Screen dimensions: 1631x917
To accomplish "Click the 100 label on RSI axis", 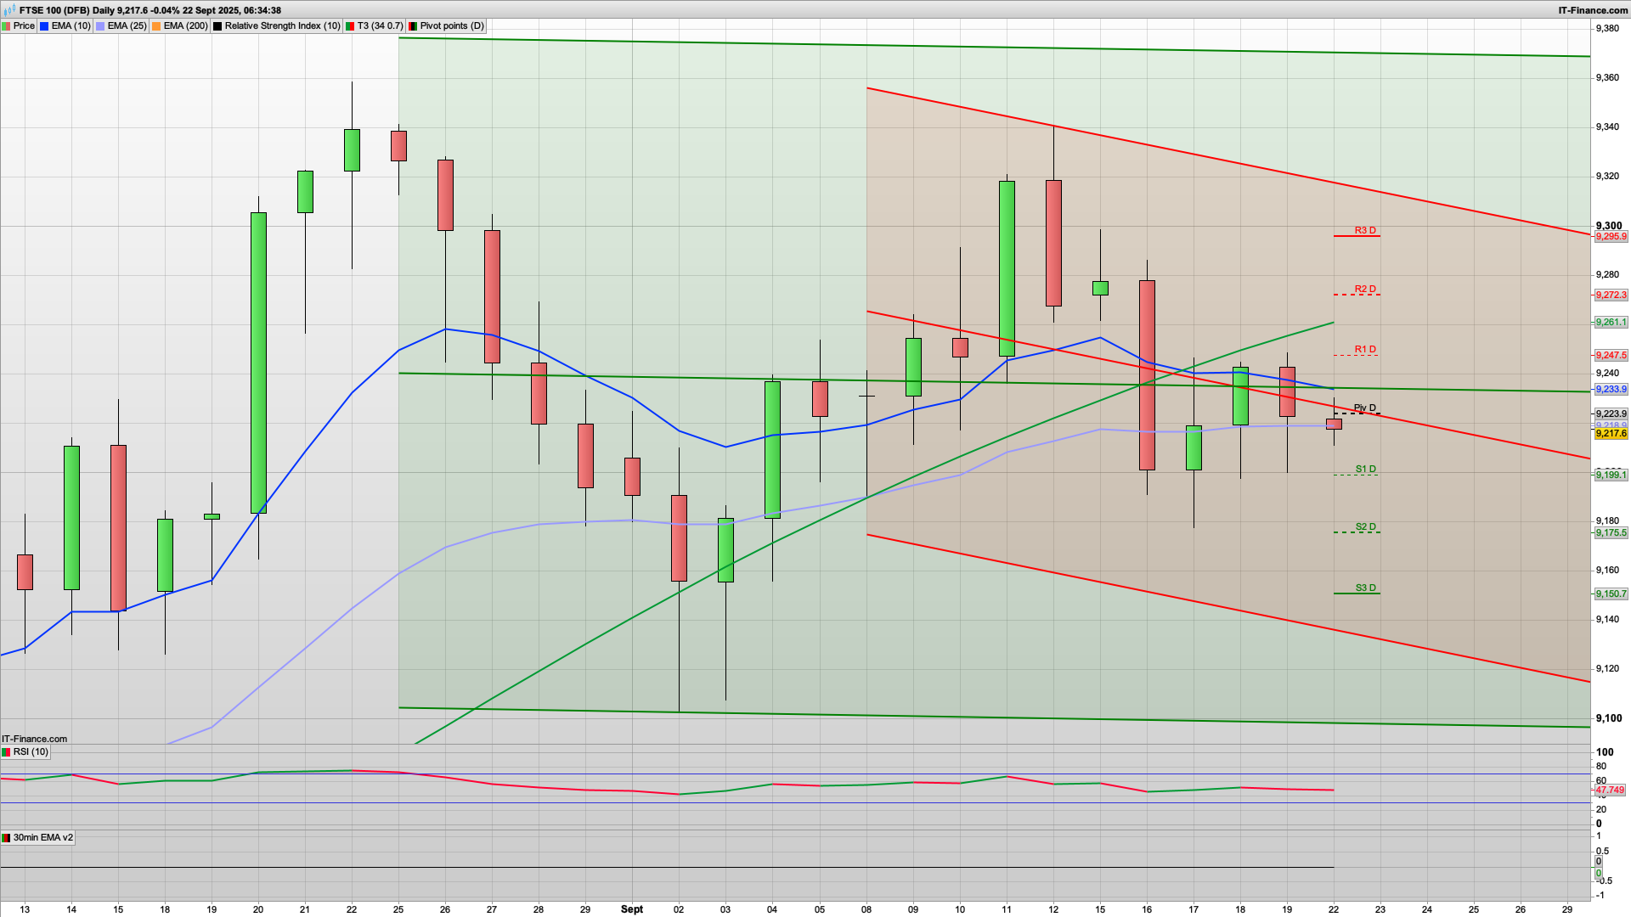I will [x=1605, y=752].
